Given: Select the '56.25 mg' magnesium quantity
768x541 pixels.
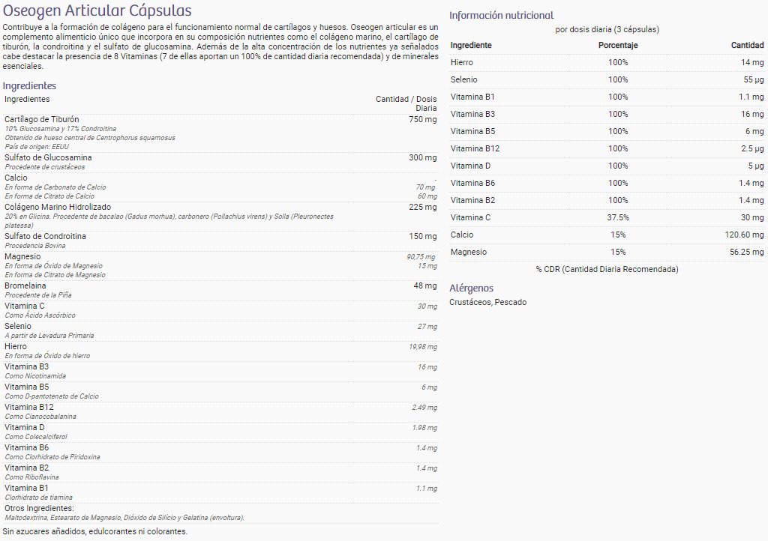Looking at the screenshot, I should (x=747, y=252).
